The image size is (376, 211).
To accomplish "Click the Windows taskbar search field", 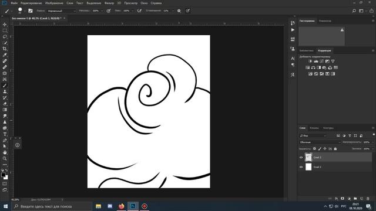I will coord(52,206).
